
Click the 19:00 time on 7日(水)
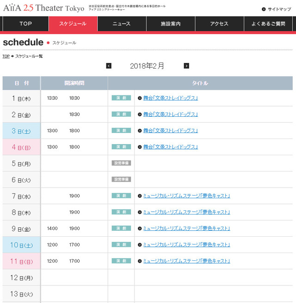point(74,196)
